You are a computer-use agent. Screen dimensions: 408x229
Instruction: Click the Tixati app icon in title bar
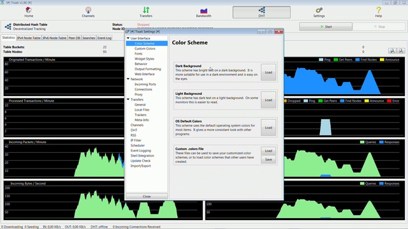pyautogui.click(x=3, y=3)
